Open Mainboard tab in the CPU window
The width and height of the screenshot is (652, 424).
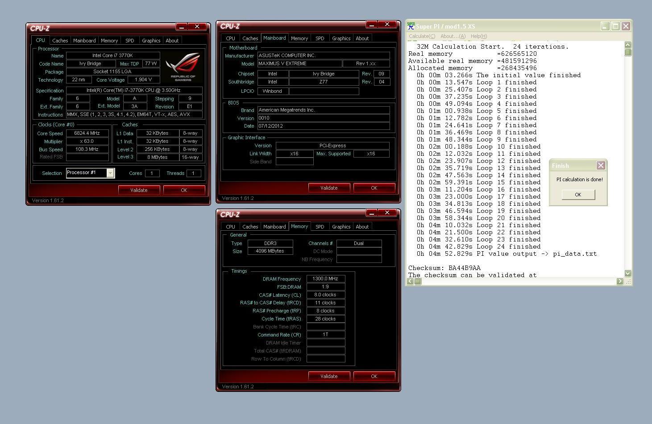pos(84,41)
